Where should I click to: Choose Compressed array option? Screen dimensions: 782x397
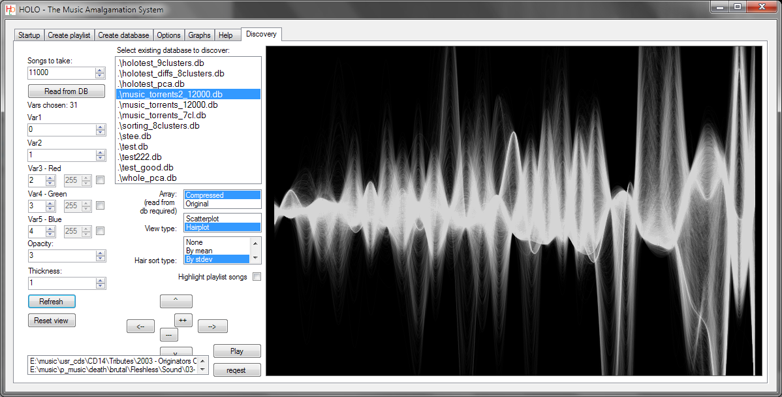pos(223,195)
